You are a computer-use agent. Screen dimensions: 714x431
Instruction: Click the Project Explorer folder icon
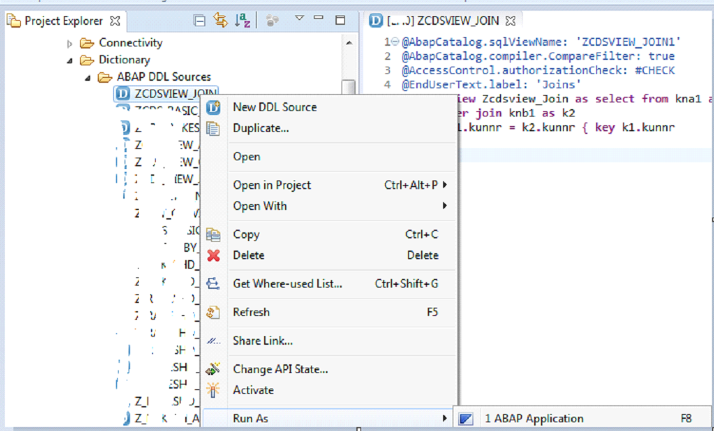point(14,20)
